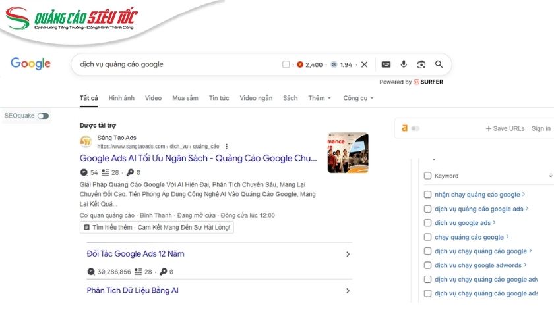Expand 'Đối Tác Google Ads 12 Năm' chevron
Image resolution: width=554 pixels, height=329 pixels.
tap(348, 254)
